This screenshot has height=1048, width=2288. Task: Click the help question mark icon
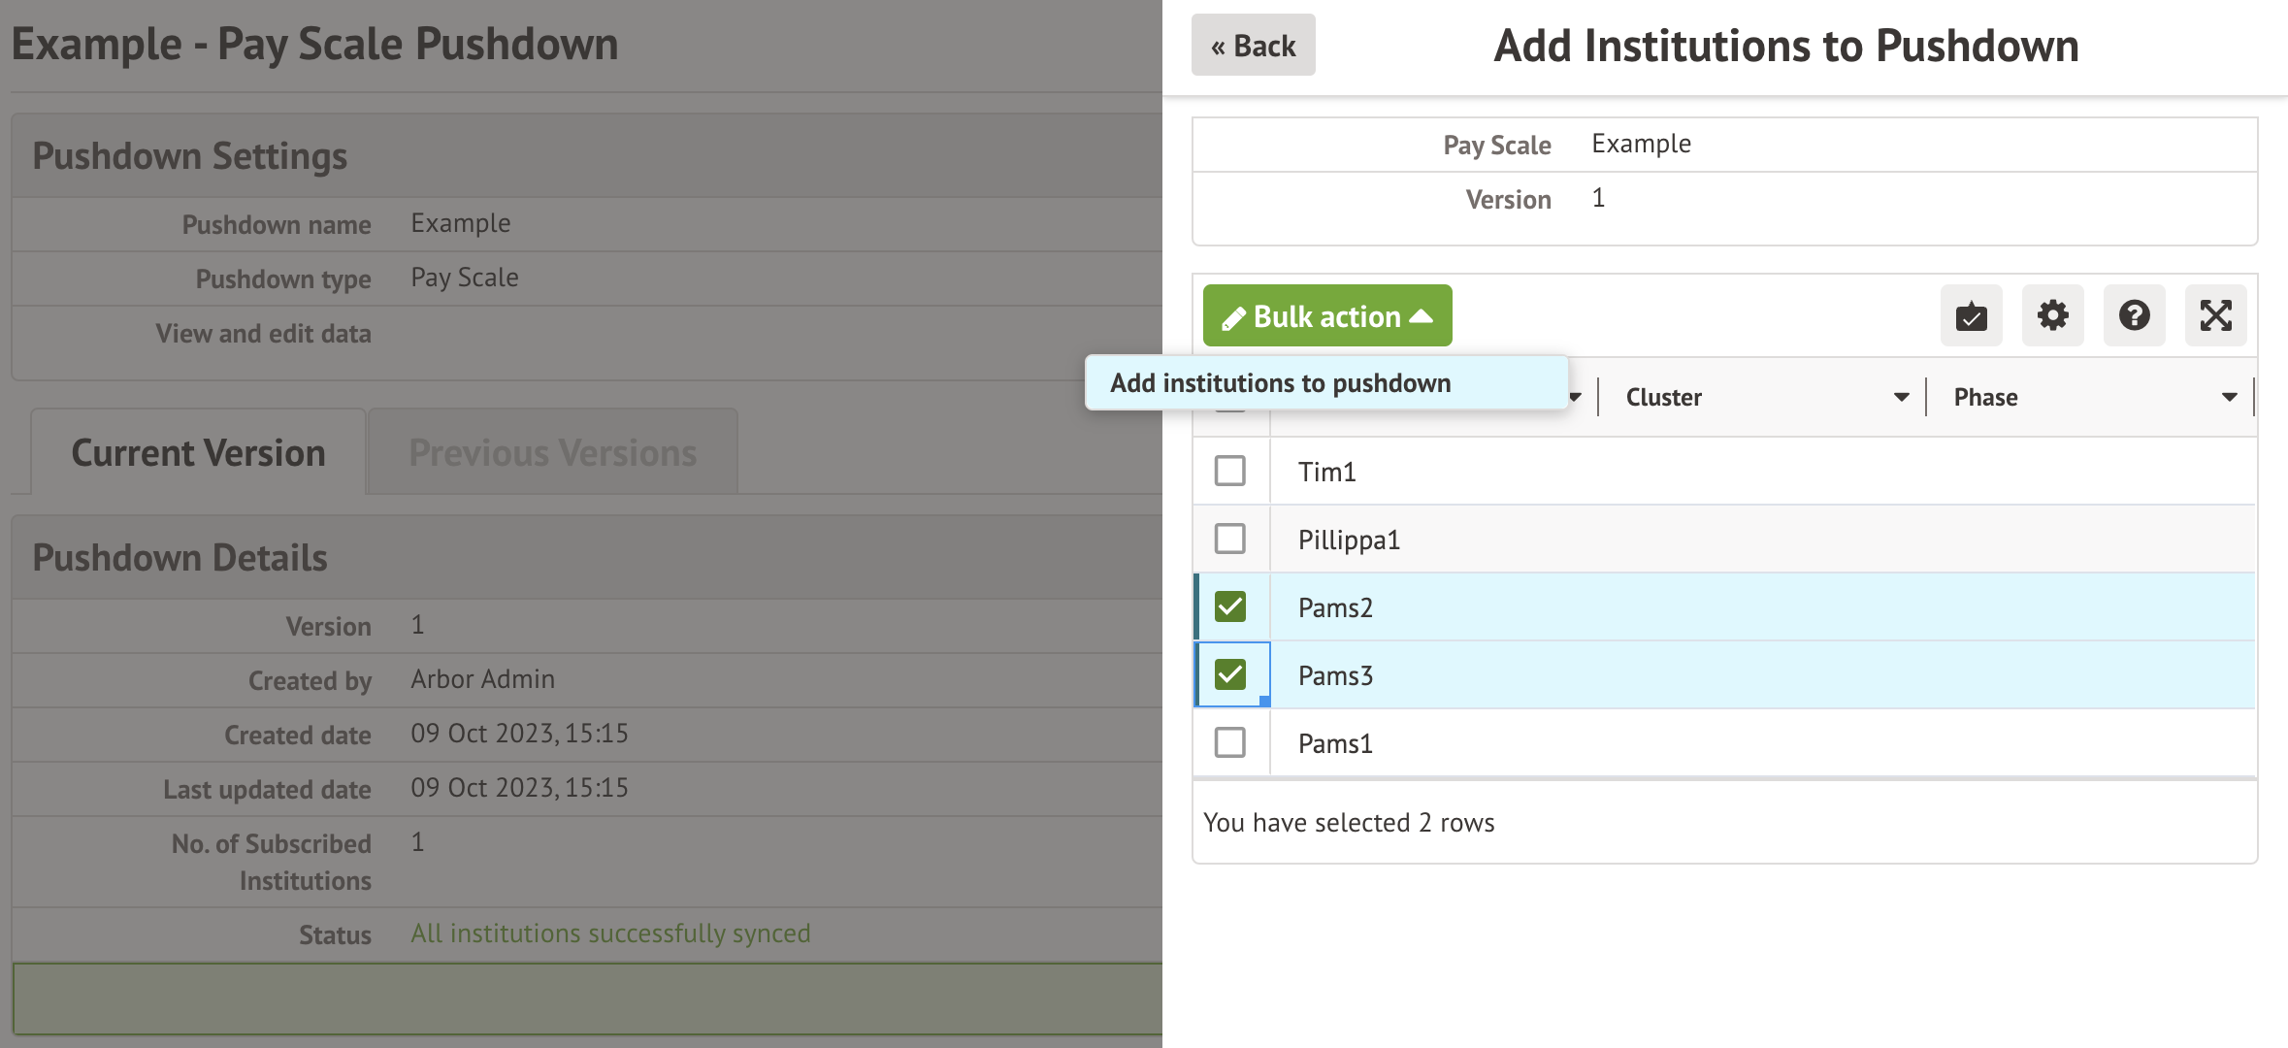pyautogui.click(x=2134, y=315)
